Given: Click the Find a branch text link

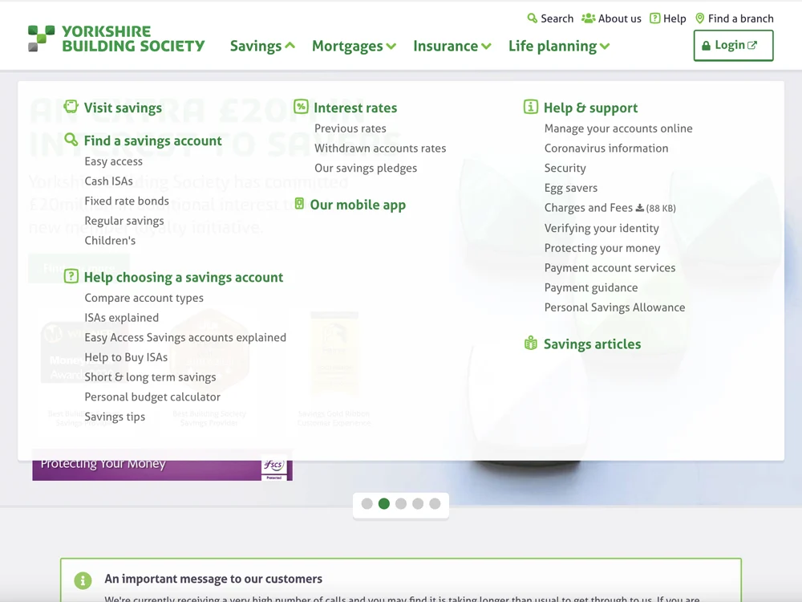Looking at the screenshot, I should tap(740, 18).
